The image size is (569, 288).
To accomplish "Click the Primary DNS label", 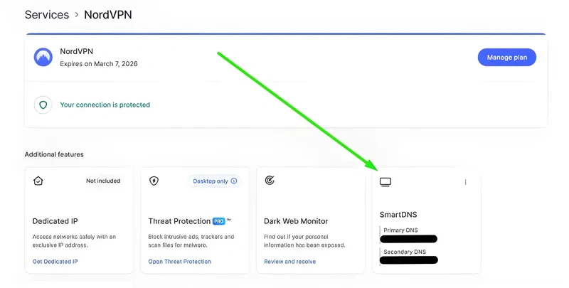I will point(400,230).
